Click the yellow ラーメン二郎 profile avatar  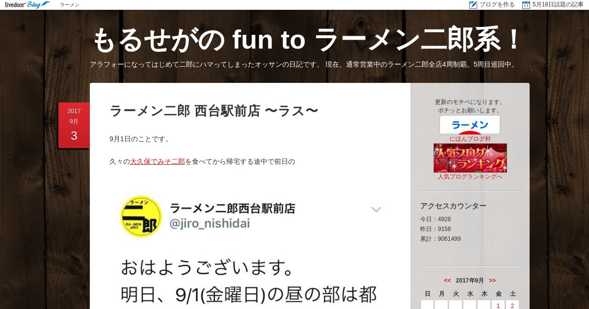(x=141, y=216)
